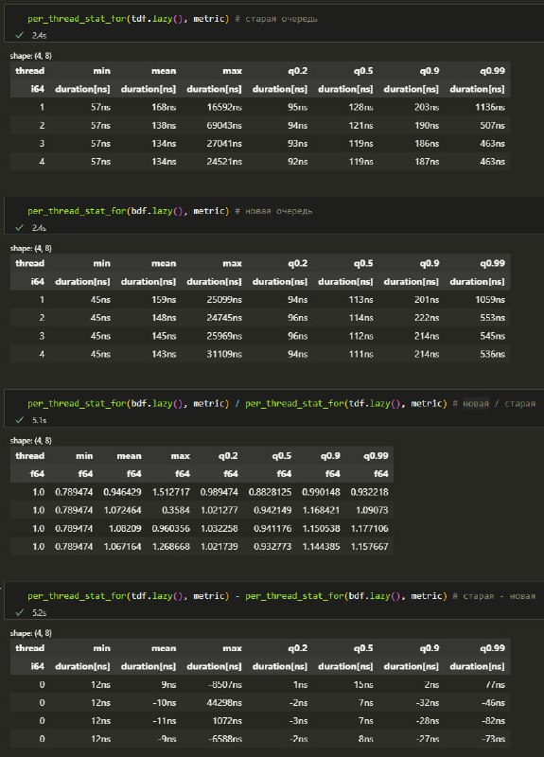Click the 1.268668 max ratio cell
Viewport: 544px width, 757px height.
coord(171,547)
